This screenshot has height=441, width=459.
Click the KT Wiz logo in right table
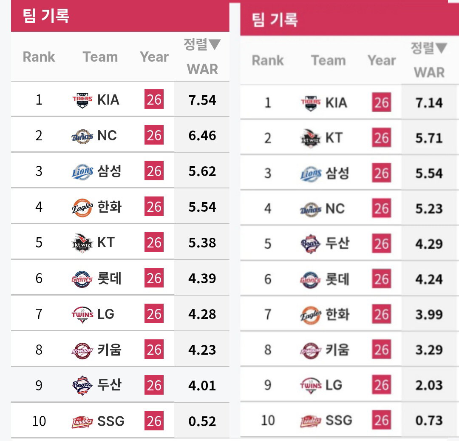pos(311,139)
